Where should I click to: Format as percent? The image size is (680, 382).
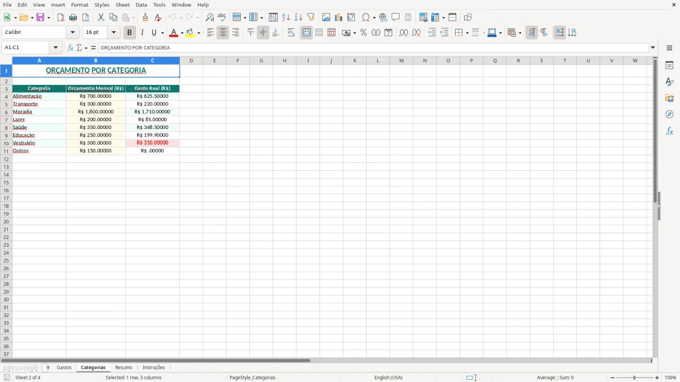point(363,33)
